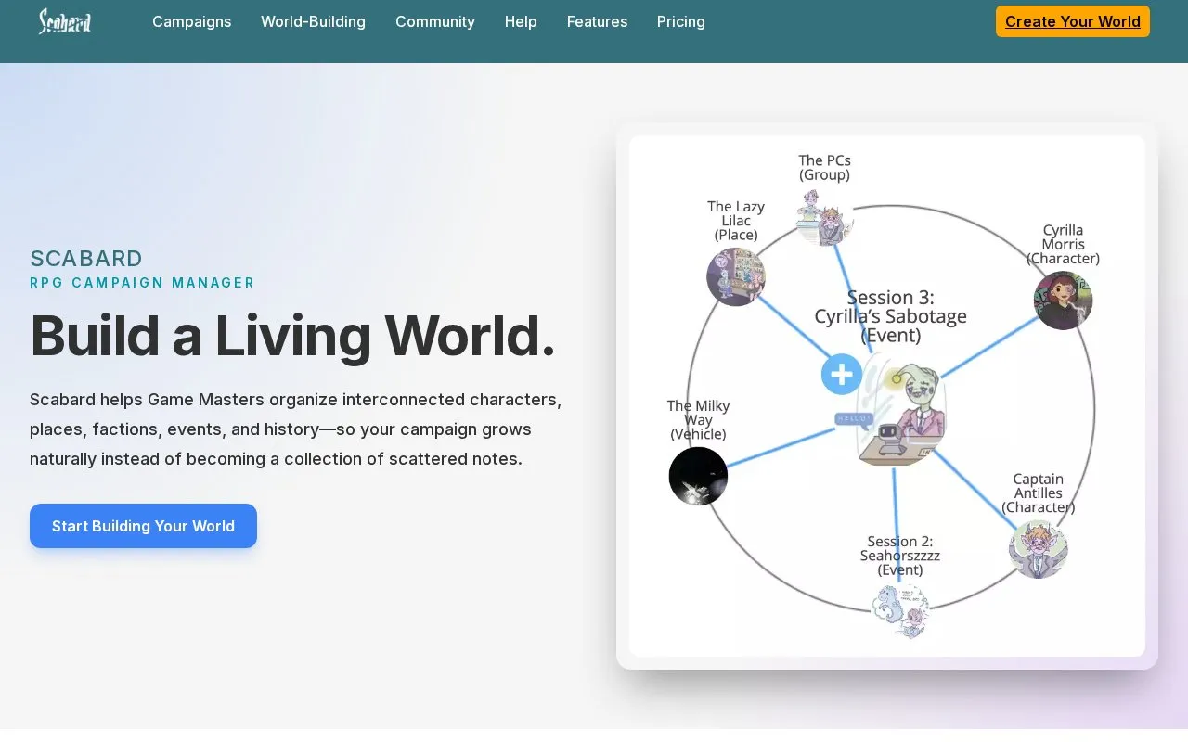Click the 'The Lazy Lilac (Place)' label
The image size is (1188, 742).
click(x=736, y=221)
